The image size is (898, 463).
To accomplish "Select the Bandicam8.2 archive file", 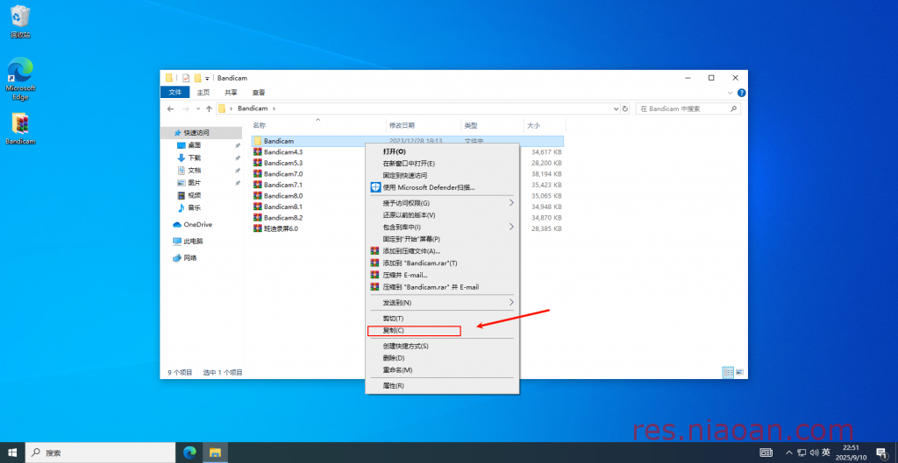I will pyautogui.click(x=283, y=218).
